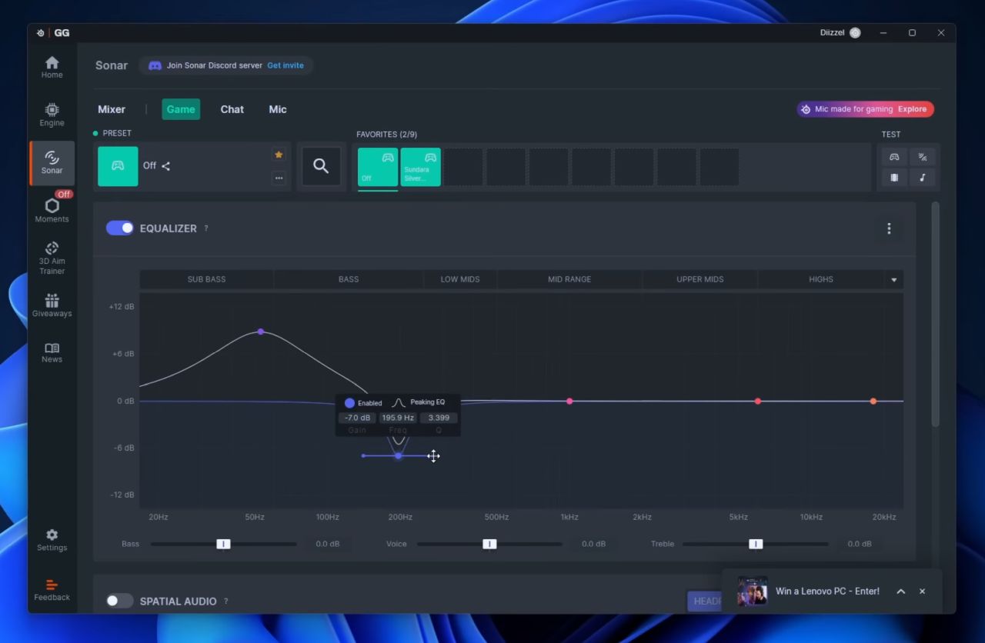Open Moments in the sidebar
Image resolution: width=985 pixels, height=643 pixels.
coord(52,210)
